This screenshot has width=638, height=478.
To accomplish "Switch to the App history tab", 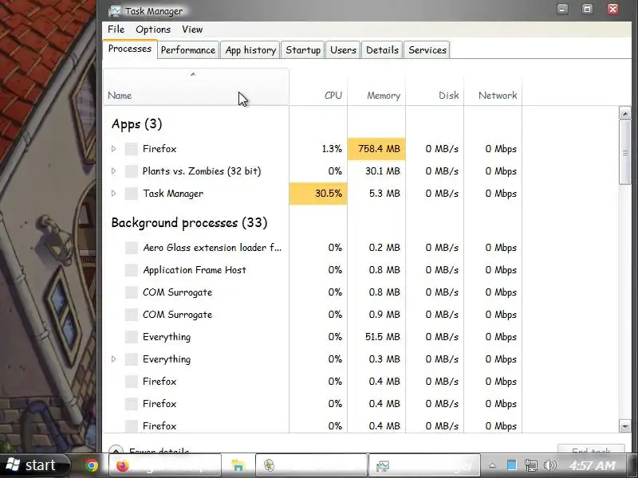I will (x=250, y=50).
